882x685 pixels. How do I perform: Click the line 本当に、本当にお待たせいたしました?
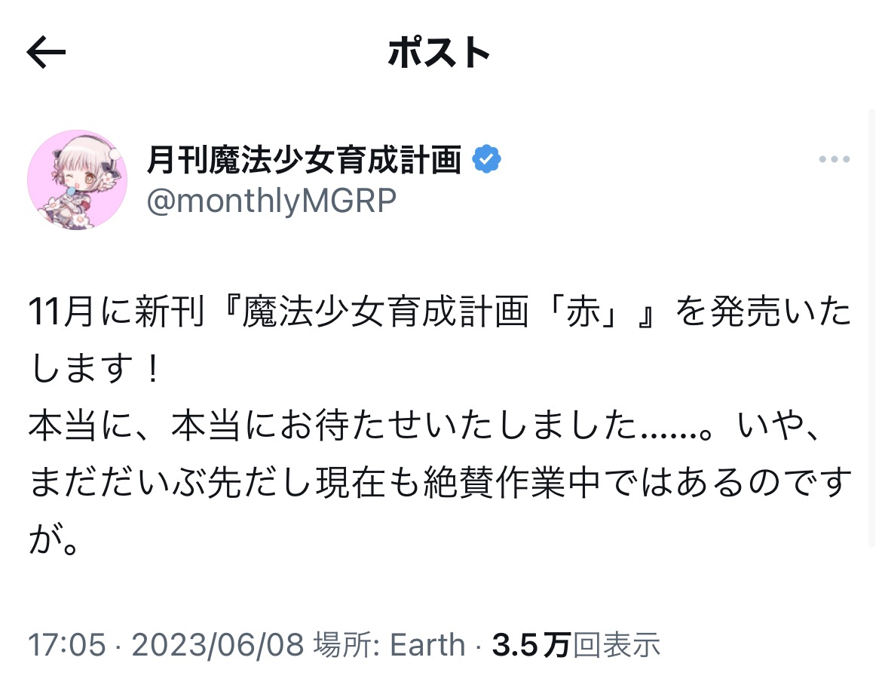[x=332, y=429]
